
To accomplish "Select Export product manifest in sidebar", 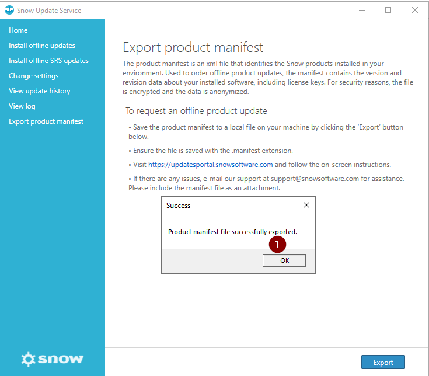I will [46, 121].
